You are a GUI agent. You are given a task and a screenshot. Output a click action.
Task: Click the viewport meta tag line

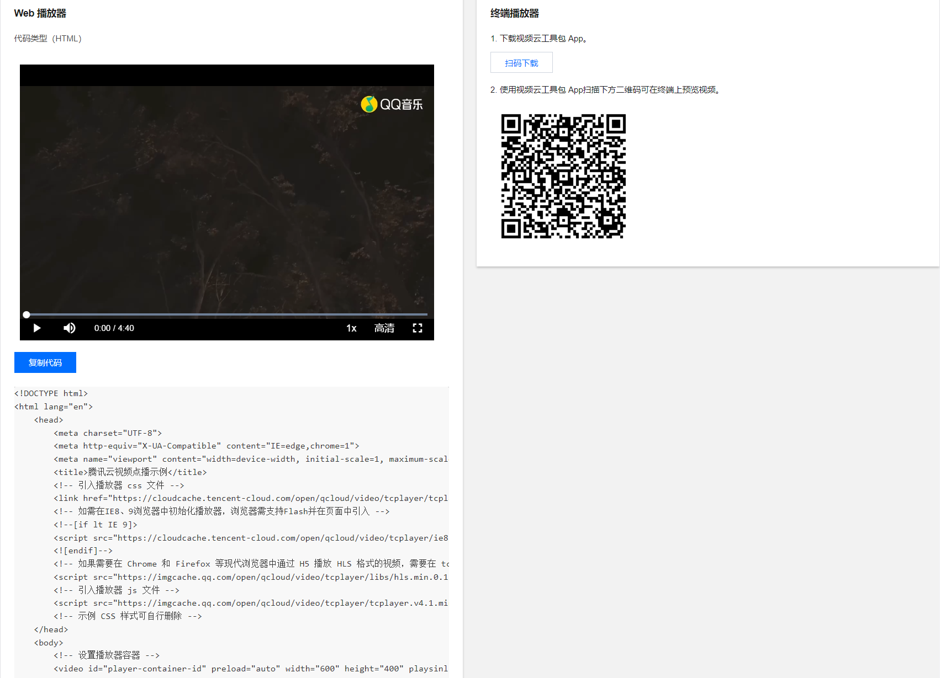coord(251,459)
